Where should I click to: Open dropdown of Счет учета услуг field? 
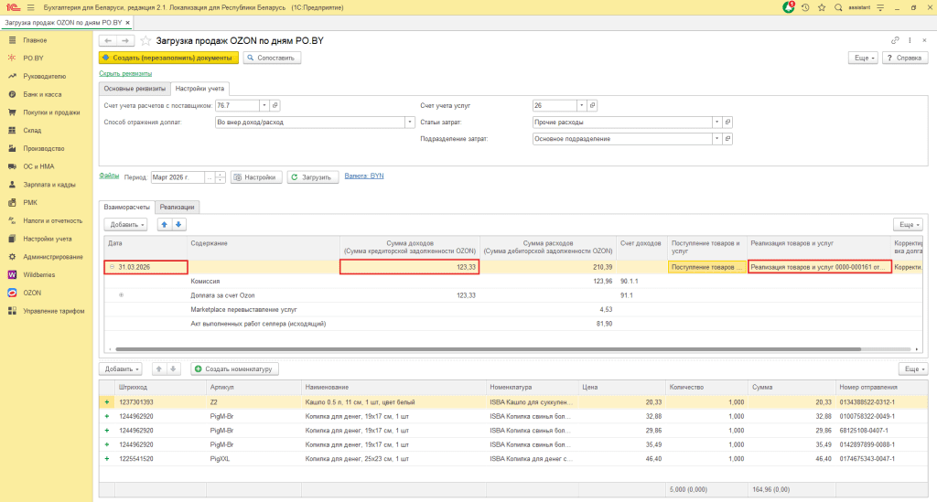click(x=581, y=105)
